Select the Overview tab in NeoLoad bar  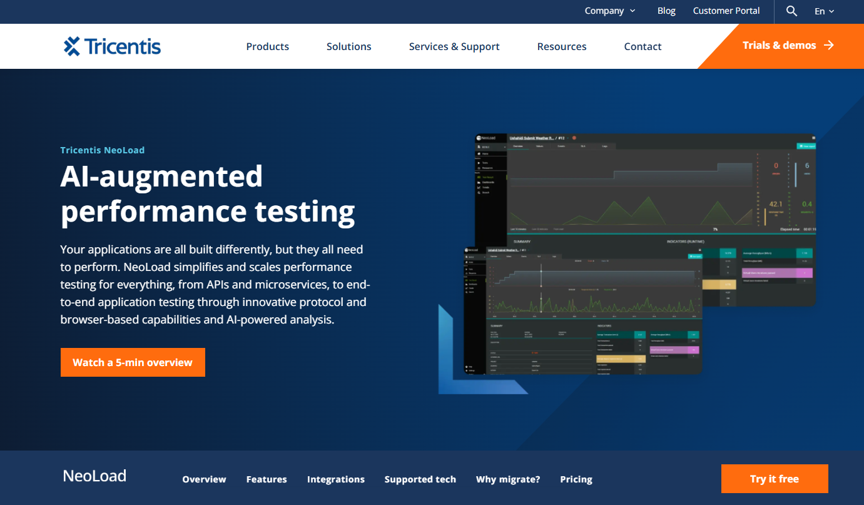click(x=204, y=479)
